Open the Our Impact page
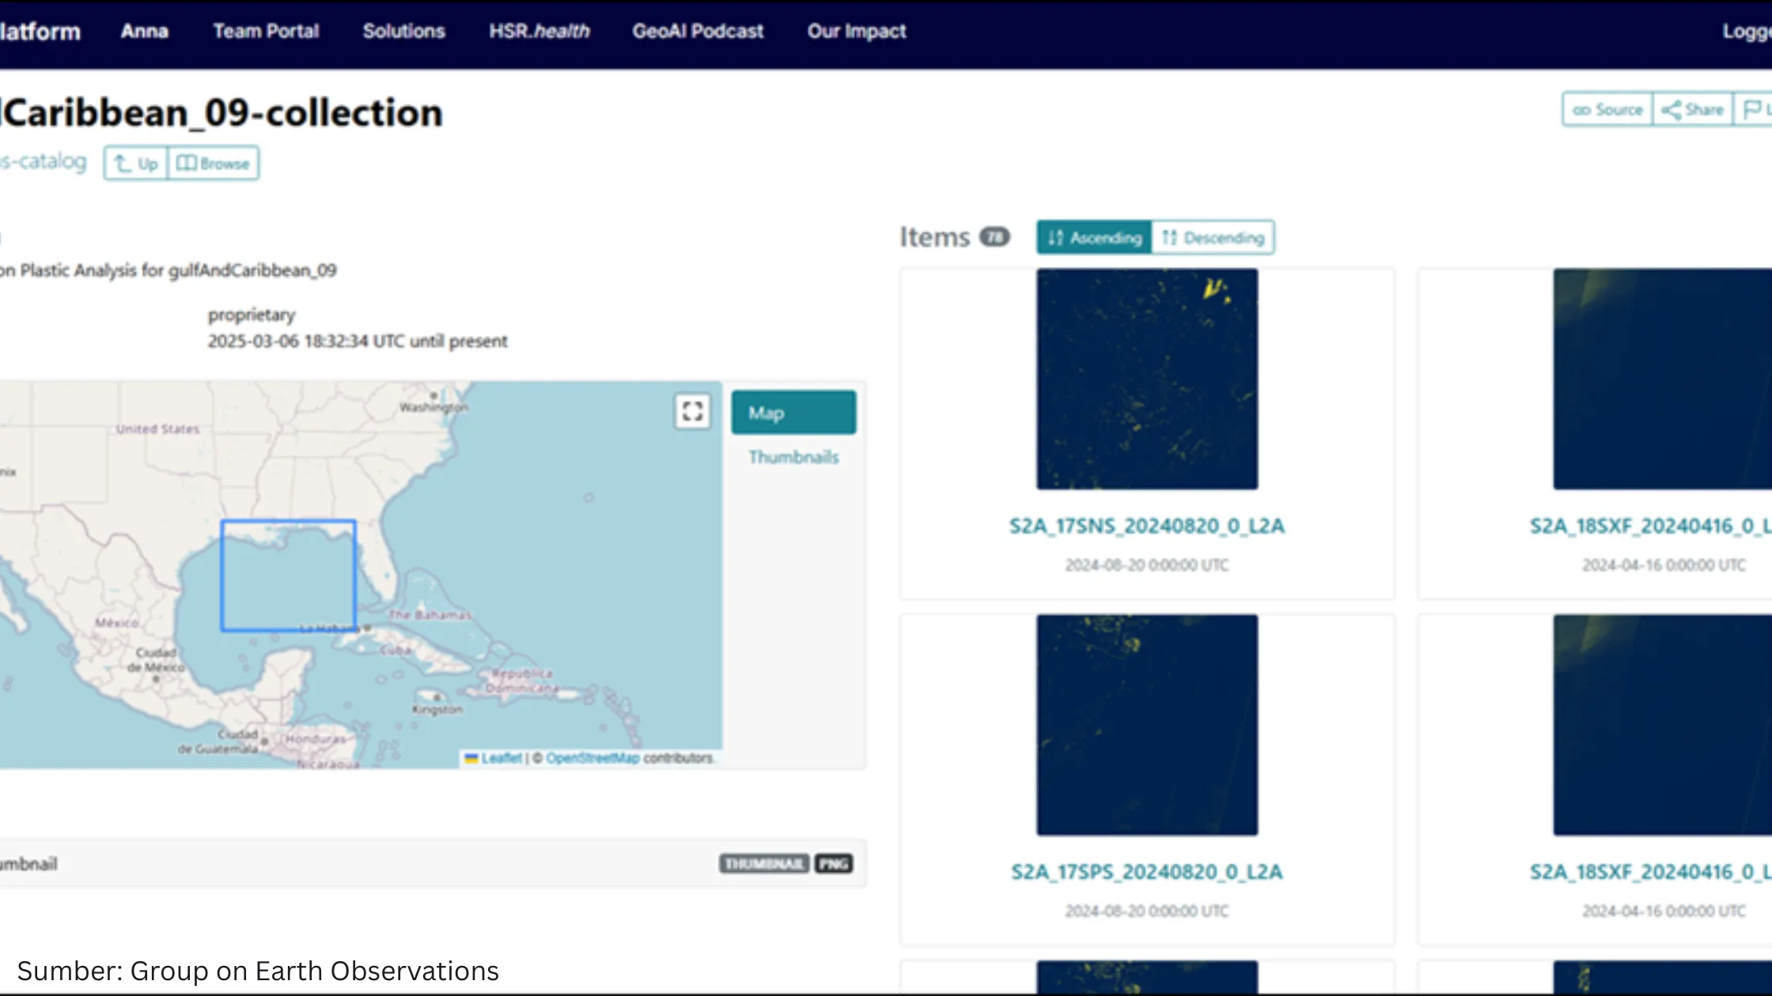 point(857,32)
